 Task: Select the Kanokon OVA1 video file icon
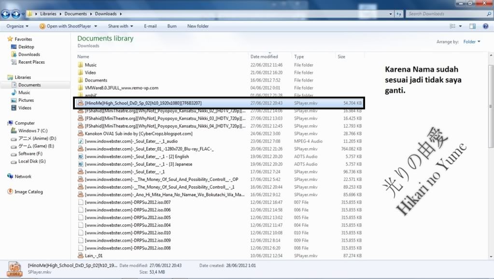81,133
